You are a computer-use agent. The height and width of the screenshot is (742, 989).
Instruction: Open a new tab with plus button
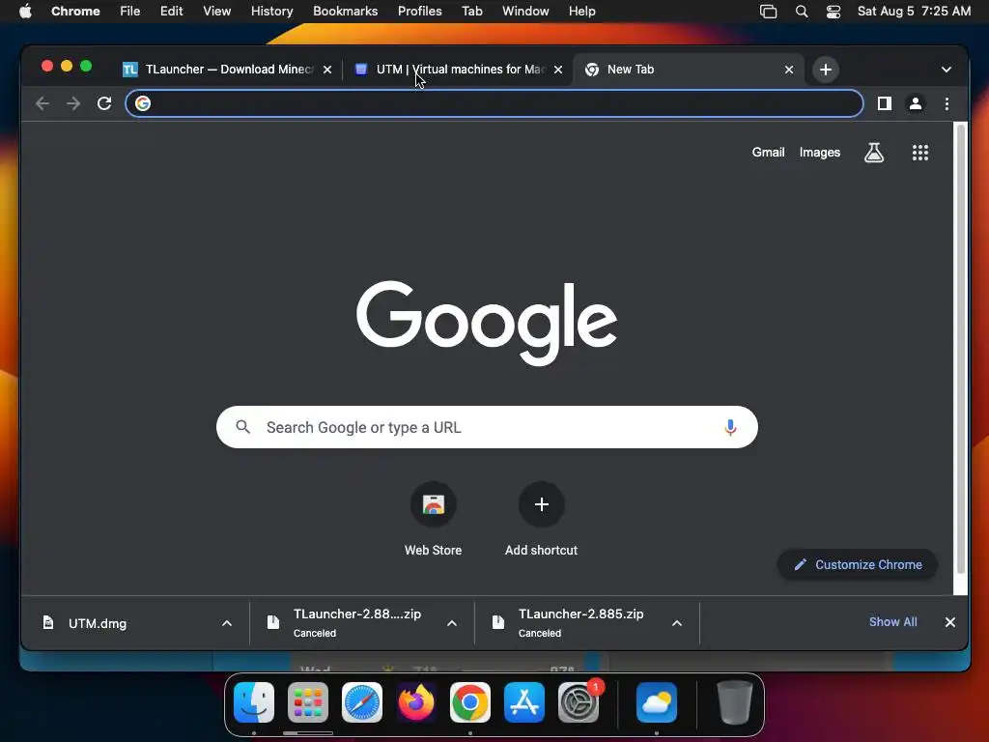click(x=825, y=70)
